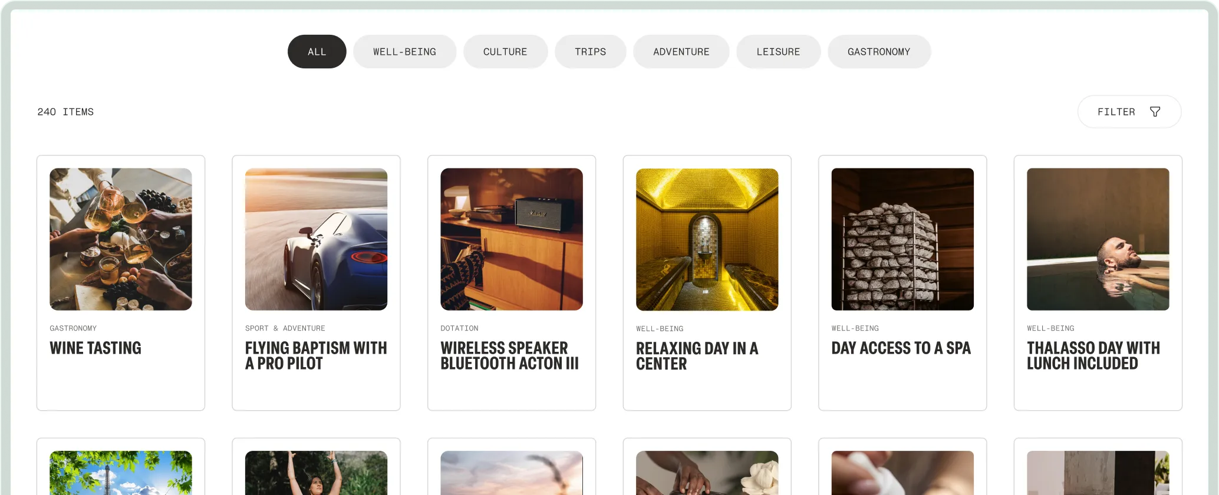Click Day Access To A Spa title
Screen dimensions: 1219x495
pos(901,348)
